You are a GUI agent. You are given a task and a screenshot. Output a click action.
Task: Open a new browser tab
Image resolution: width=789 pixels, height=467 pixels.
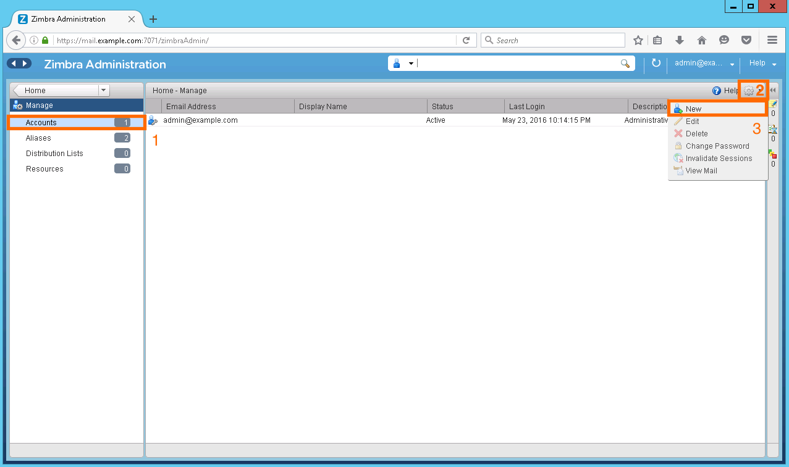[x=153, y=19]
